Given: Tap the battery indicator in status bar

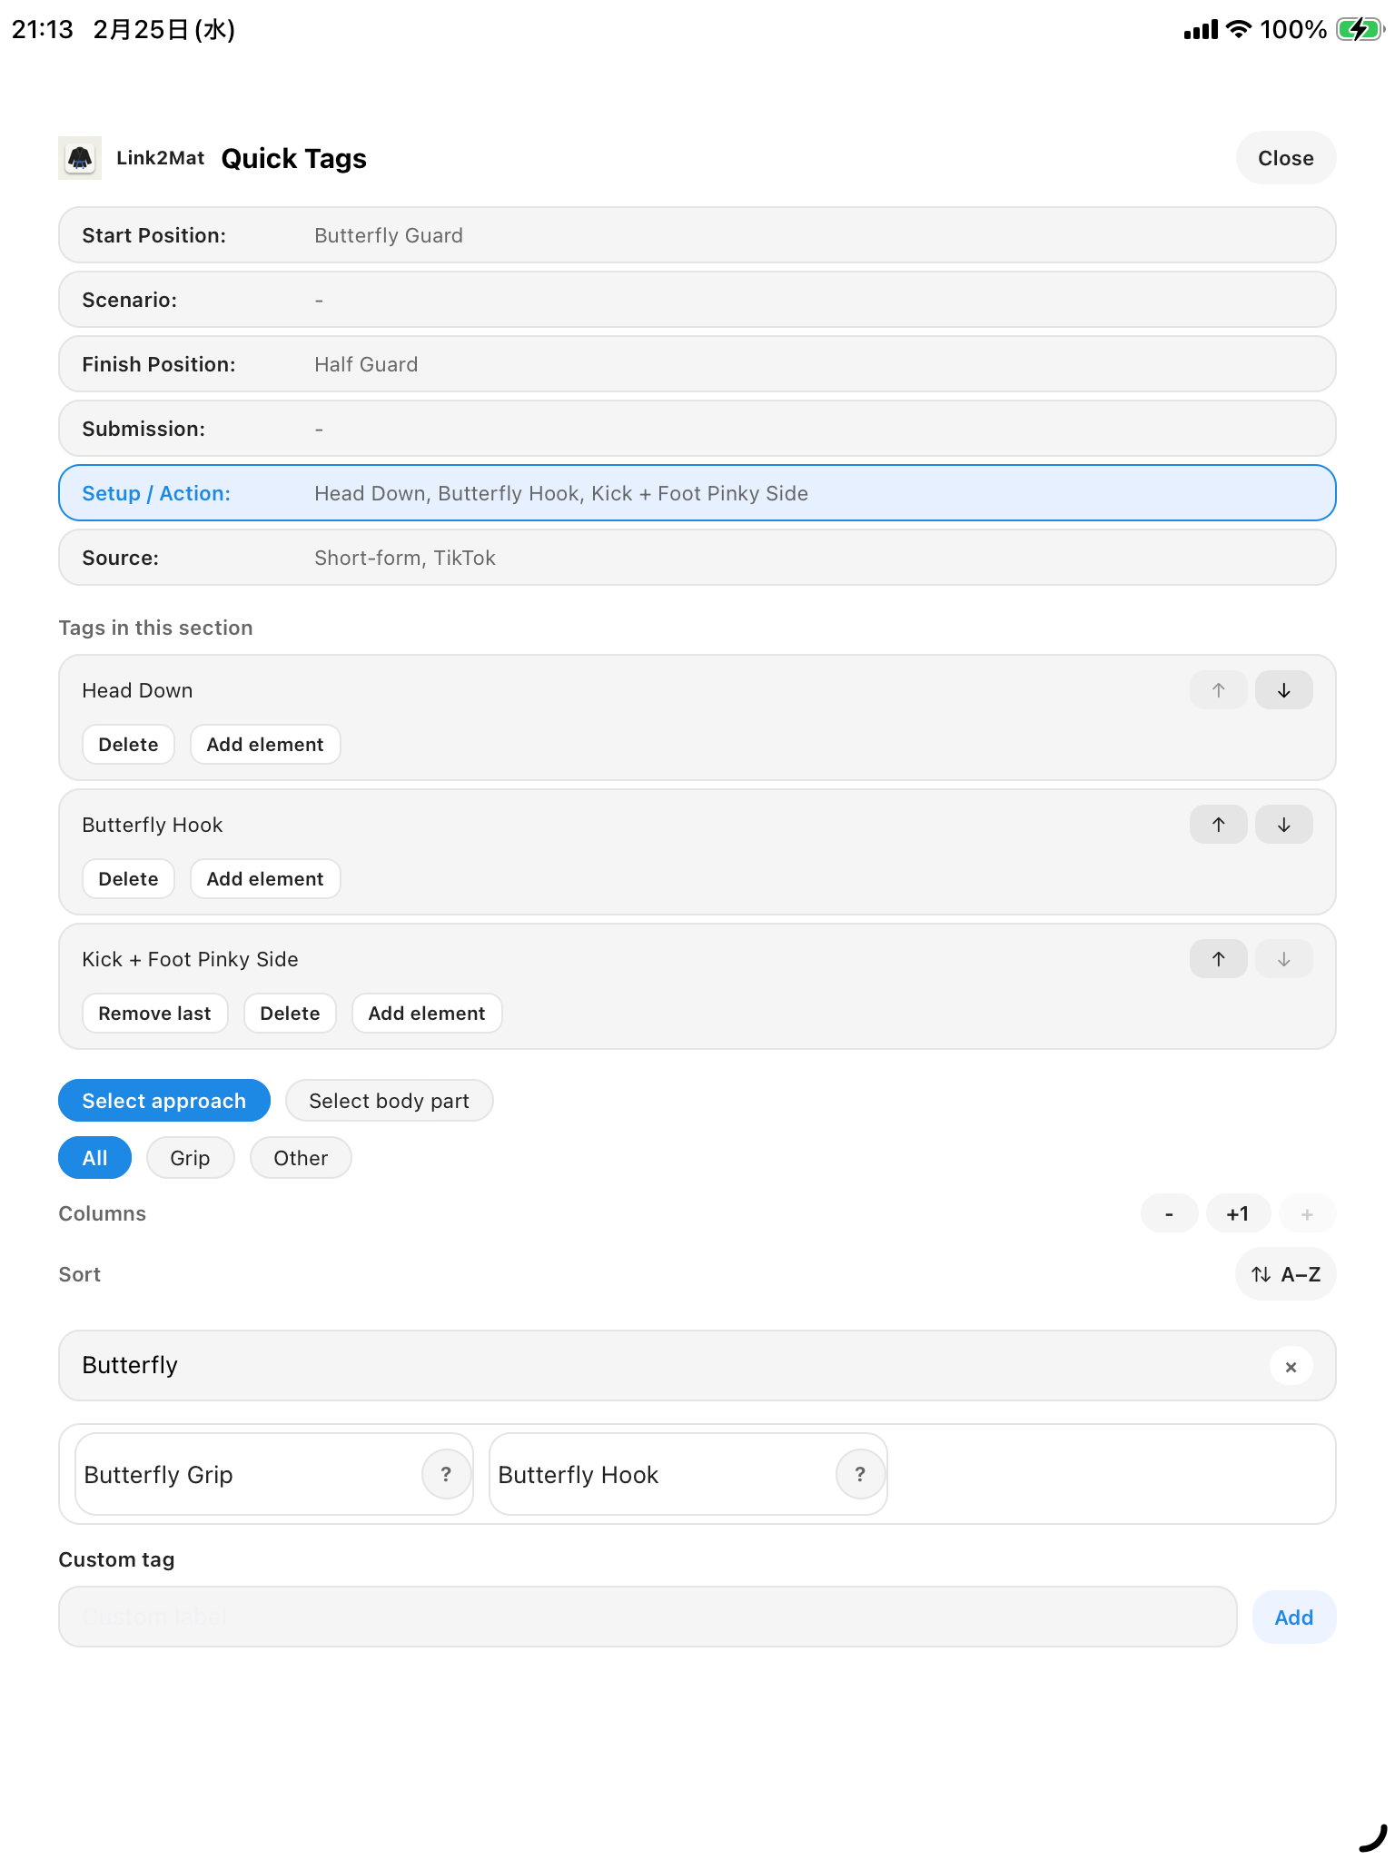Looking at the screenshot, I should coord(1359,30).
